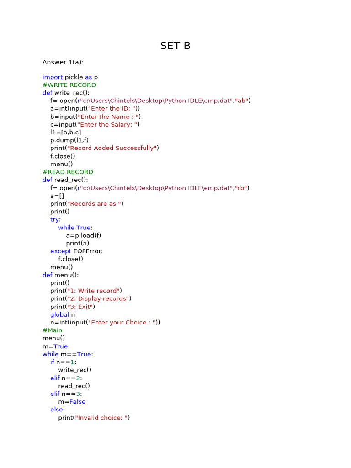
Task: Click the "Enter the Name : " string
Action: click(x=108, y=117)
